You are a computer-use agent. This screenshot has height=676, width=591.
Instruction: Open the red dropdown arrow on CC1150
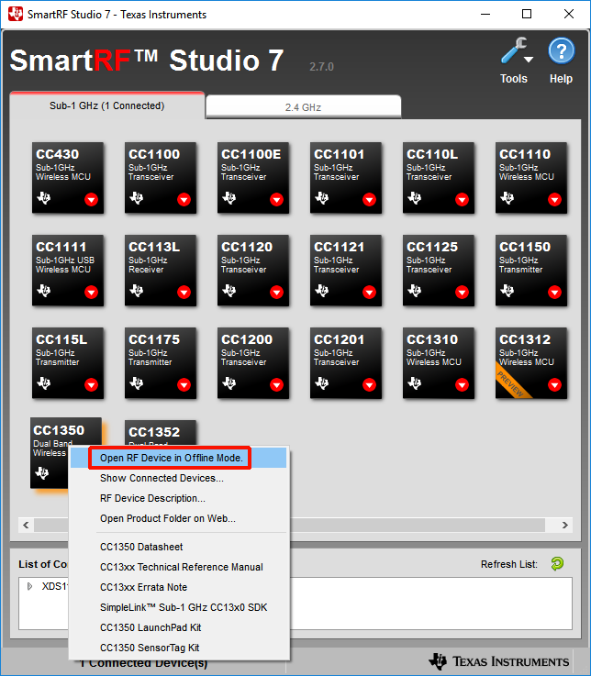point(554,293)
